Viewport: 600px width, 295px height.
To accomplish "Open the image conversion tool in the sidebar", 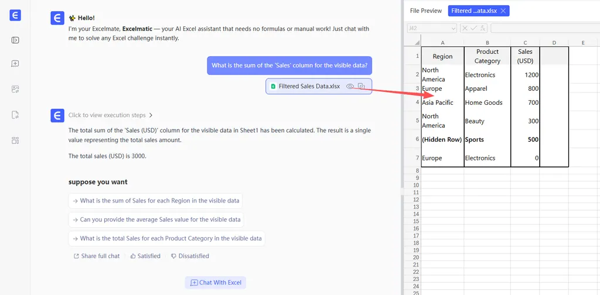I will click(15, 89).
